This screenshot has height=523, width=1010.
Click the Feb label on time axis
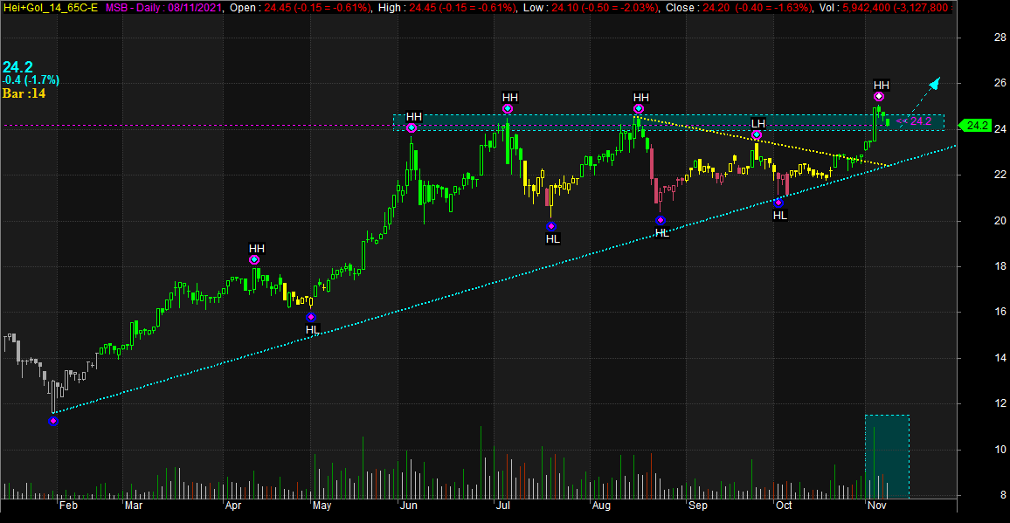click(67, 506)
